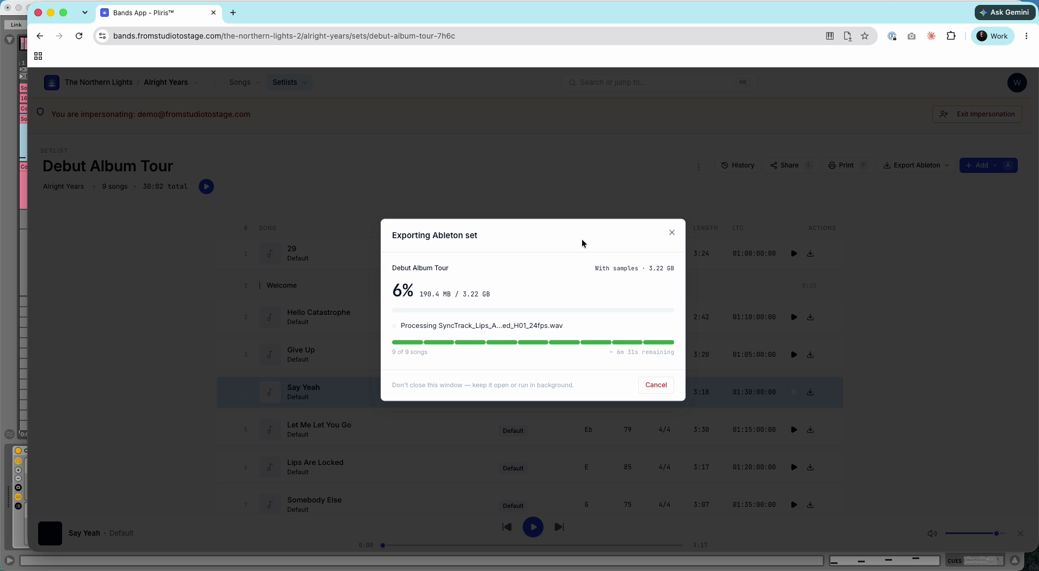Click the Welcome section row

pyautogui.click(x=530, y=285)
